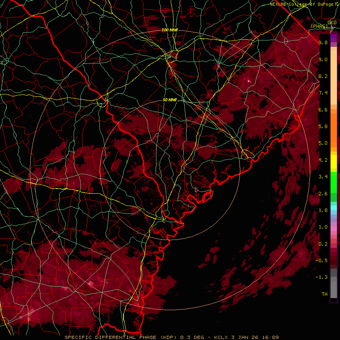This screenshot has width=340, height=340.
Task: Pick the bright green color bar segment
Action: (x=334, y=182)
